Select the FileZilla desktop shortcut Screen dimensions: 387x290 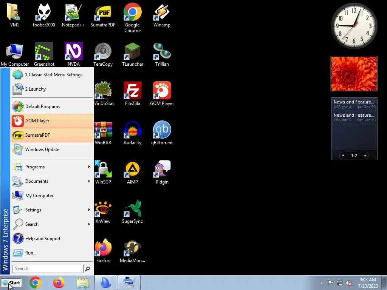(x=133, y=94)
